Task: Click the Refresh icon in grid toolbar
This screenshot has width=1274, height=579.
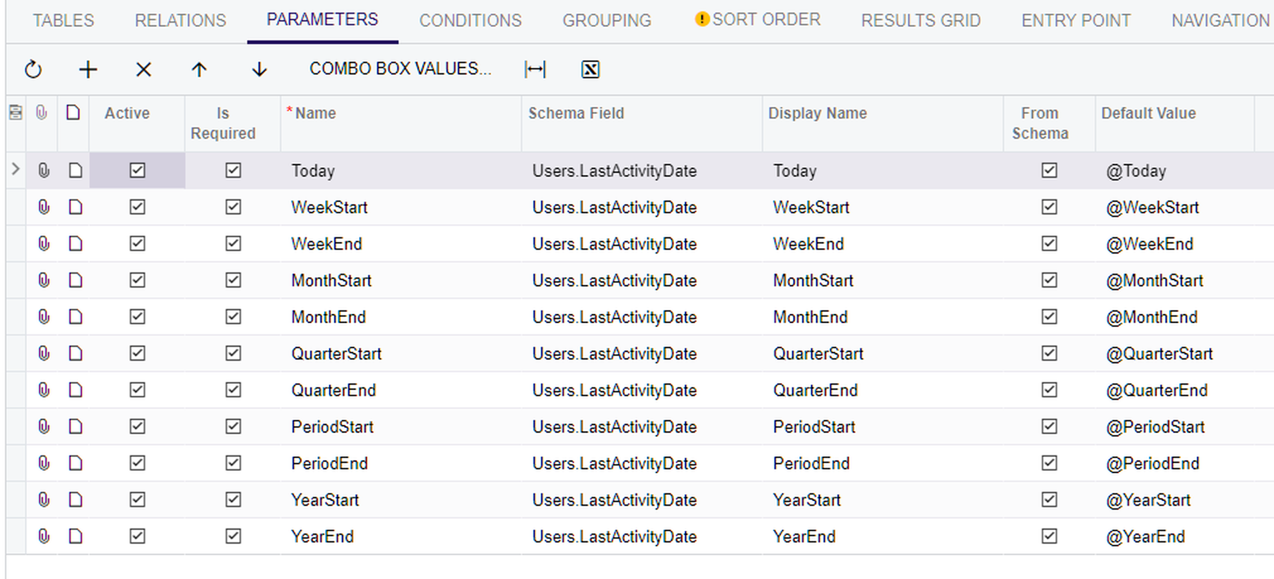Action: pos(33,70)
